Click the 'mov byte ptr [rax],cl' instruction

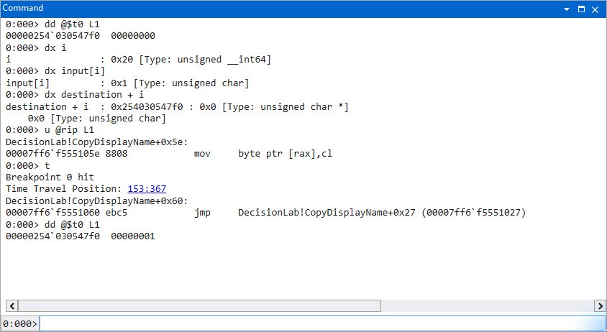pos(263,154)
